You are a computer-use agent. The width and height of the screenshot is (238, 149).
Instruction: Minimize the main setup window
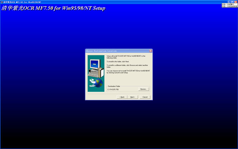pos(229,2)
